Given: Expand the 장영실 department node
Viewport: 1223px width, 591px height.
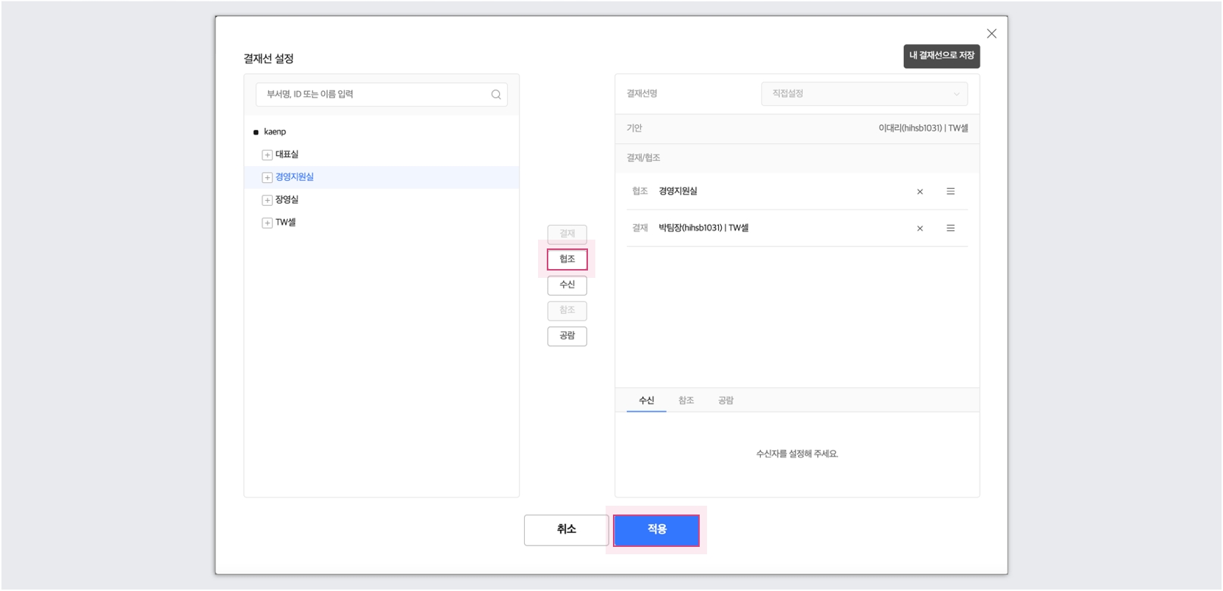Looking at the screenshot, I should click(267, 200).
